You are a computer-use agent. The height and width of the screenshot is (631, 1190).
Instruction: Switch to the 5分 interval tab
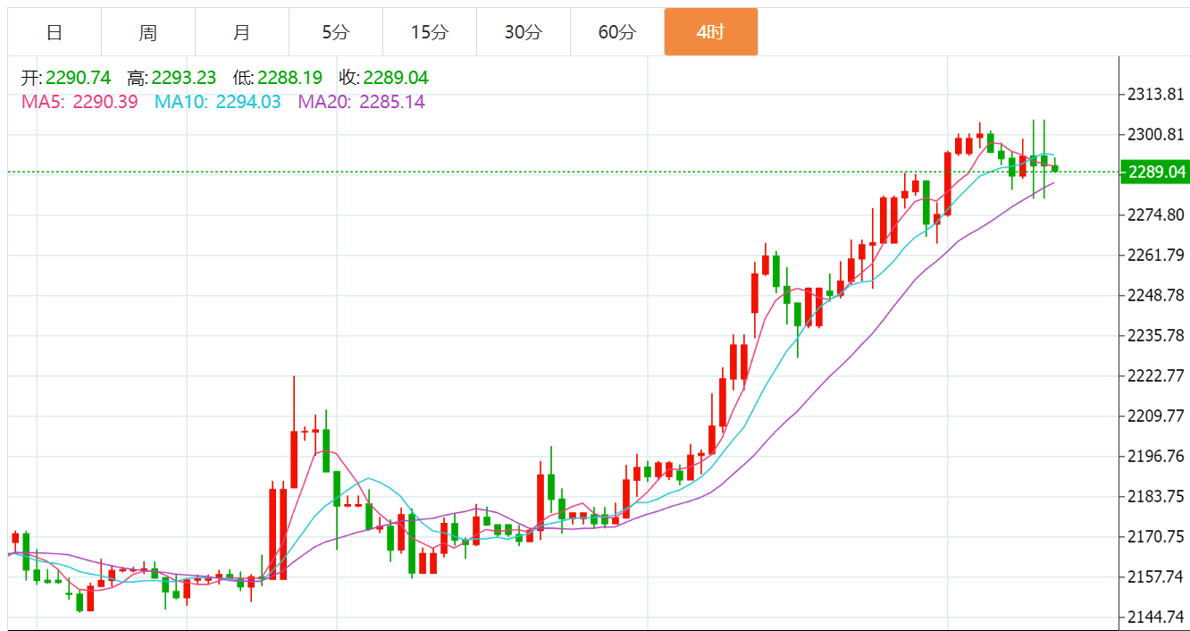[x=336, y=32]
